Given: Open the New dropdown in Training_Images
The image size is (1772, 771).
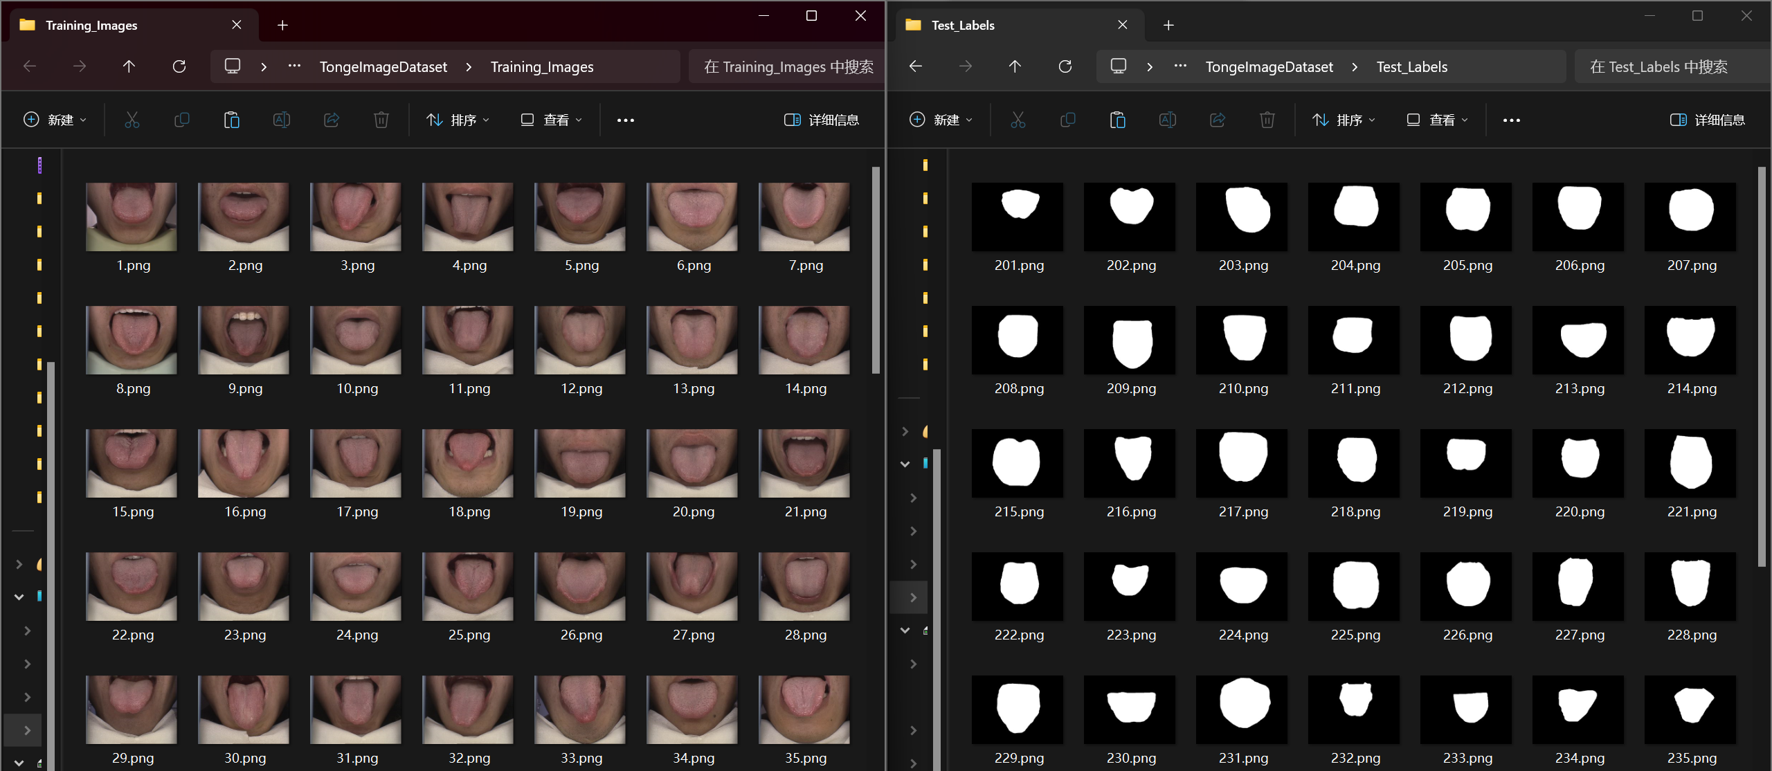Looking at the screenshot, I should tap(55, 120).
